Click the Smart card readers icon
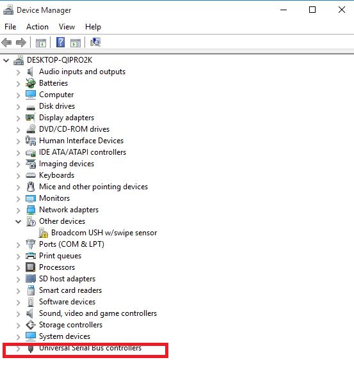The width and height of the screenshot is (354, 376). click(x=31, y=290)
